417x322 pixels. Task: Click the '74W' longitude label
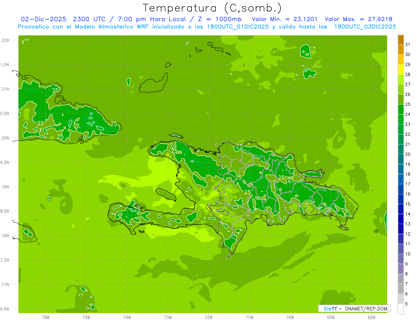pyautogui.click(x=127, y=317)
